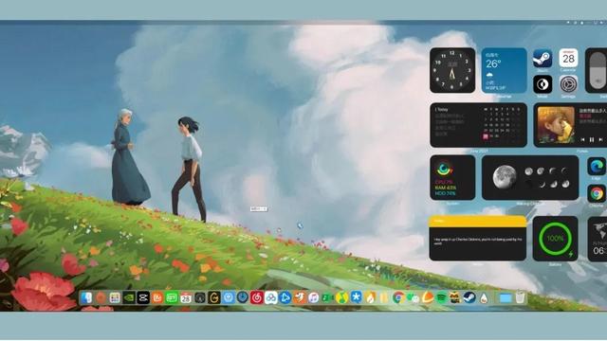Launch Google Chrome from the dock

[398, 297]
